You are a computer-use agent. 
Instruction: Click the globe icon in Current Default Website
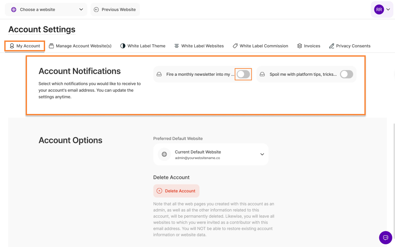(164, 154)
